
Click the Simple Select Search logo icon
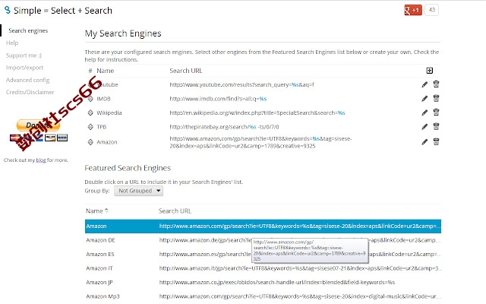coord(8,10)
